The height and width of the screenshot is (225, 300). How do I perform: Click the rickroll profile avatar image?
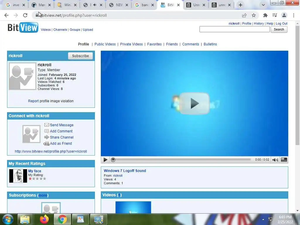tap(22, 76)
